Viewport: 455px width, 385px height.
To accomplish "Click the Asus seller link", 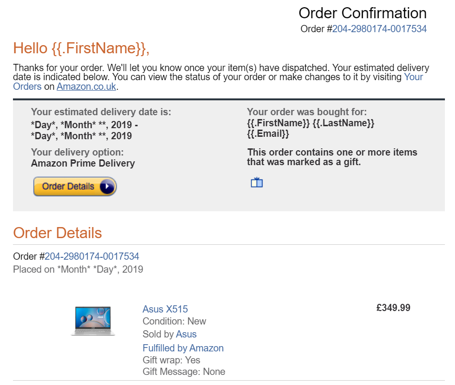I will click(x=186, y=334).
